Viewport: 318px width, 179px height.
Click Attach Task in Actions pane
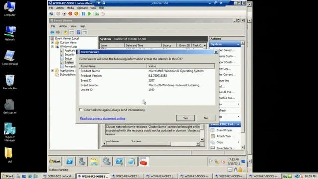coord(225,136)
